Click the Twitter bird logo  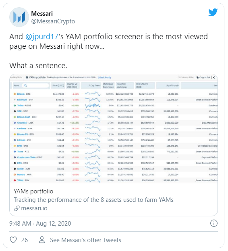point(213,12)
